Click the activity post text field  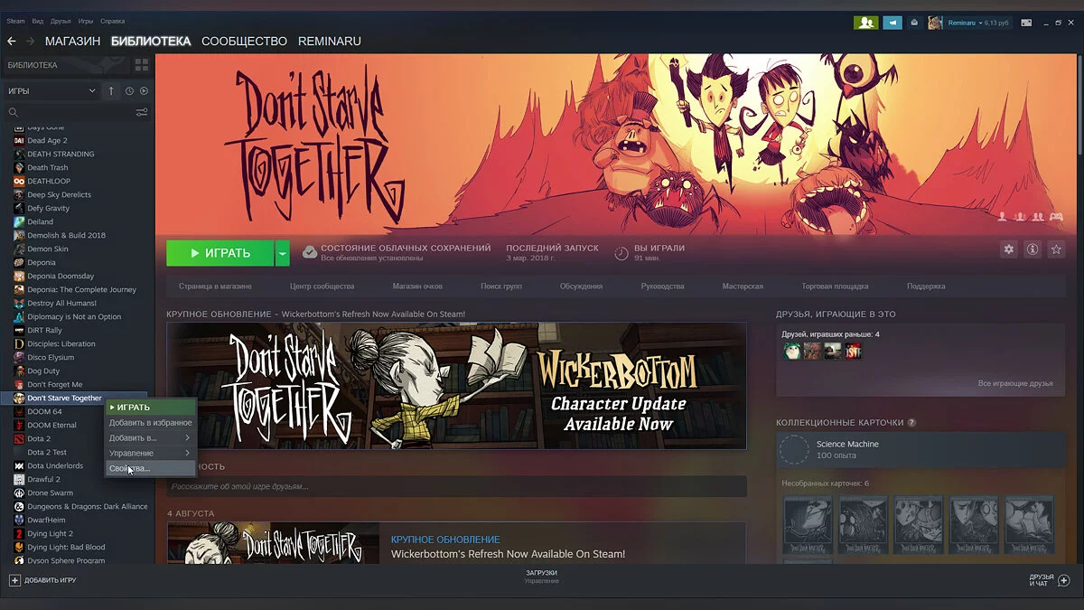(x=456, y=486)
